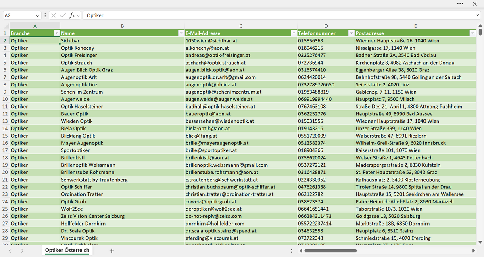Select the cell containing Sehwerkstatt by Trautenberg
The image size is (484, 257).
(122, 180)
